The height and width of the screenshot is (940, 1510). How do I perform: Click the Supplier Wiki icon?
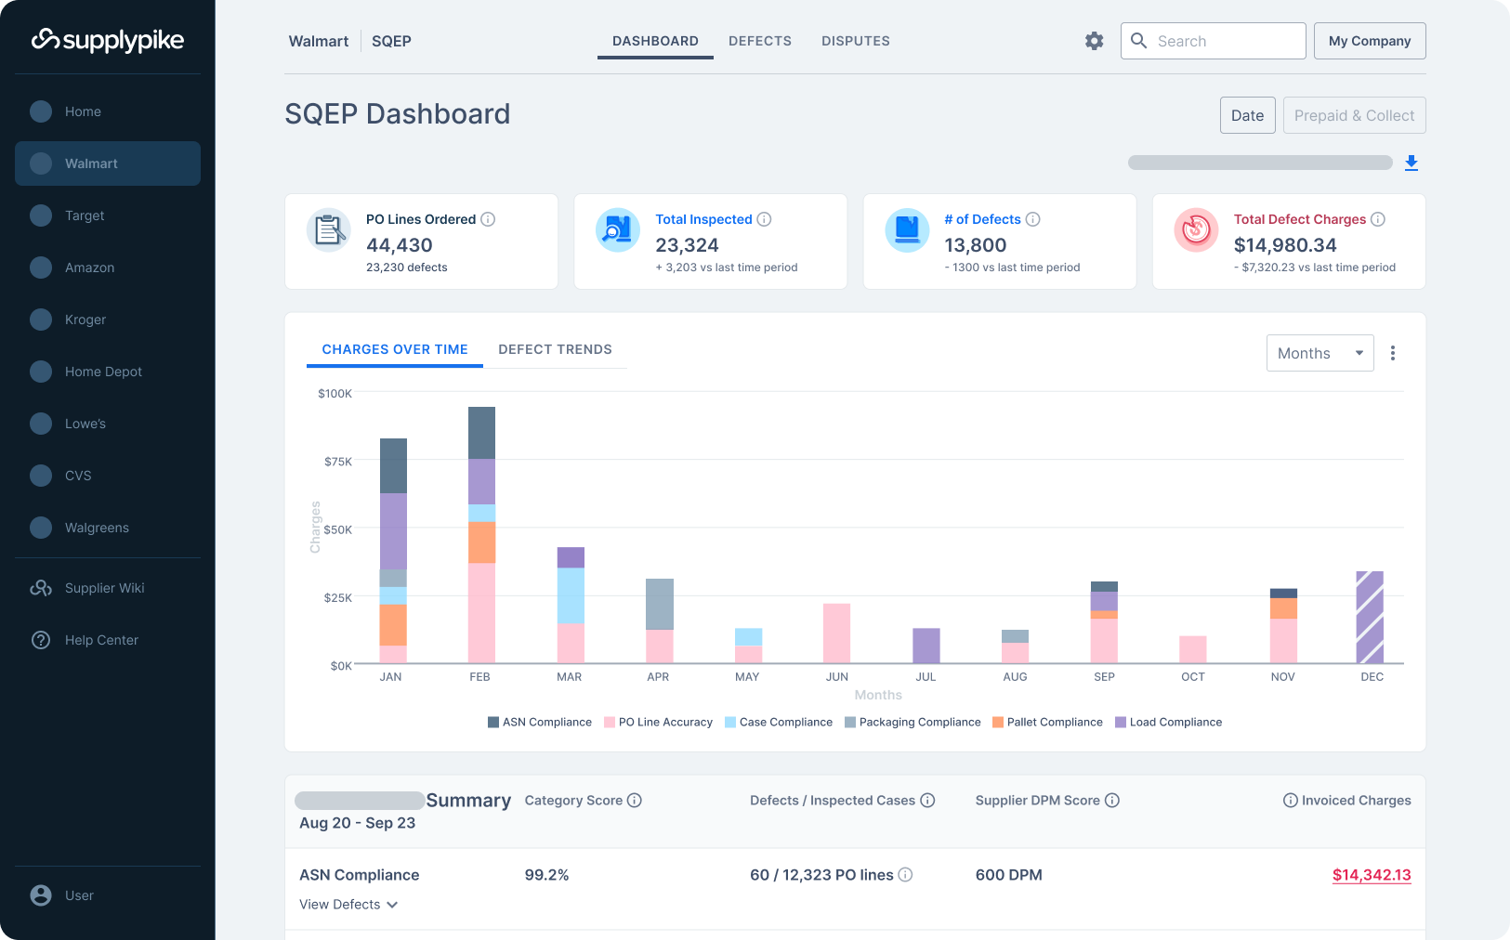click(x=41, y=588)
